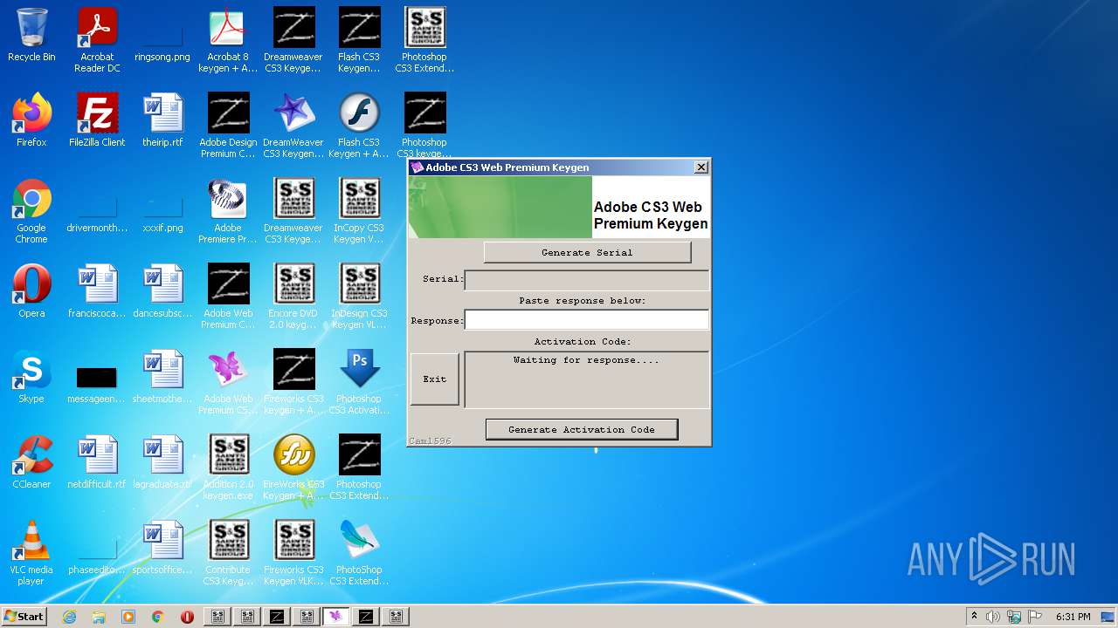Close the Adobe CS3 Web Premium Keygen window
Image resolution: width=1118 pixels, height=628 pixels.
pyautogui.click(x=700, y=167)
